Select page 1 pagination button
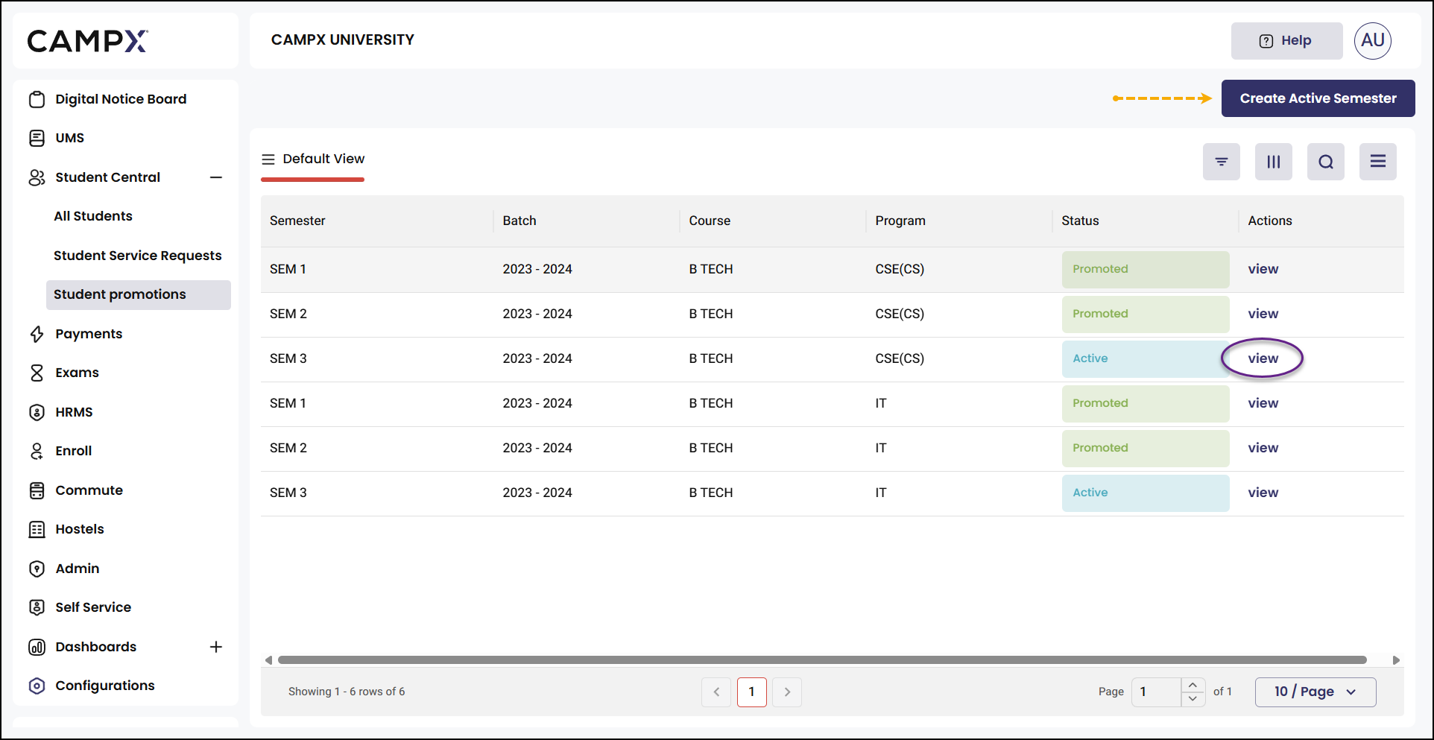1434x740 pixels. tap(751, 692)
